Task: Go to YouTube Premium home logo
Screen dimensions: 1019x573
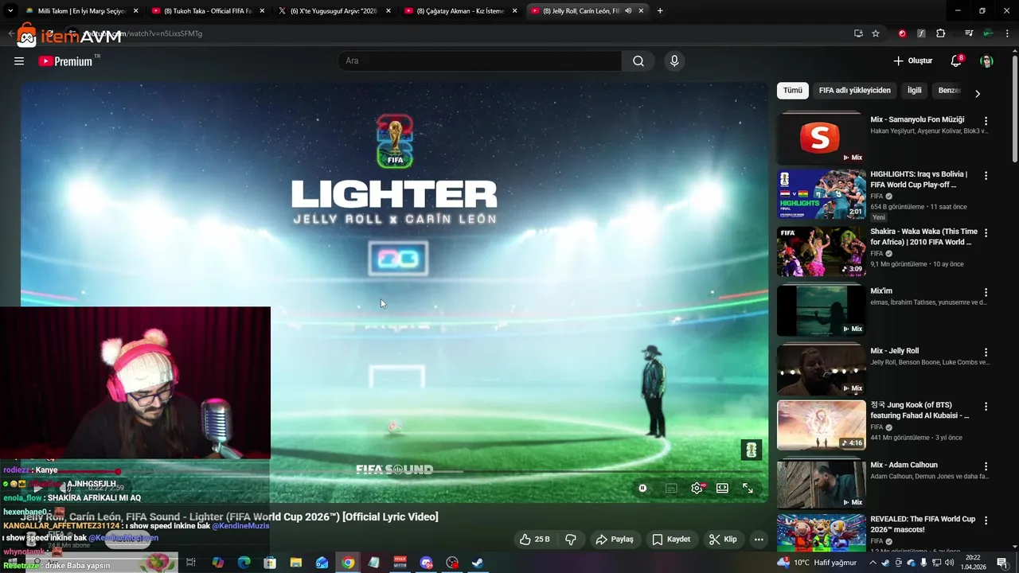Action: tap(67, 61)
